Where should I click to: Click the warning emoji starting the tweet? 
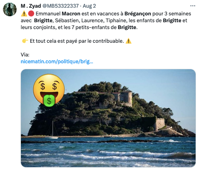click(x=24, y=14)
